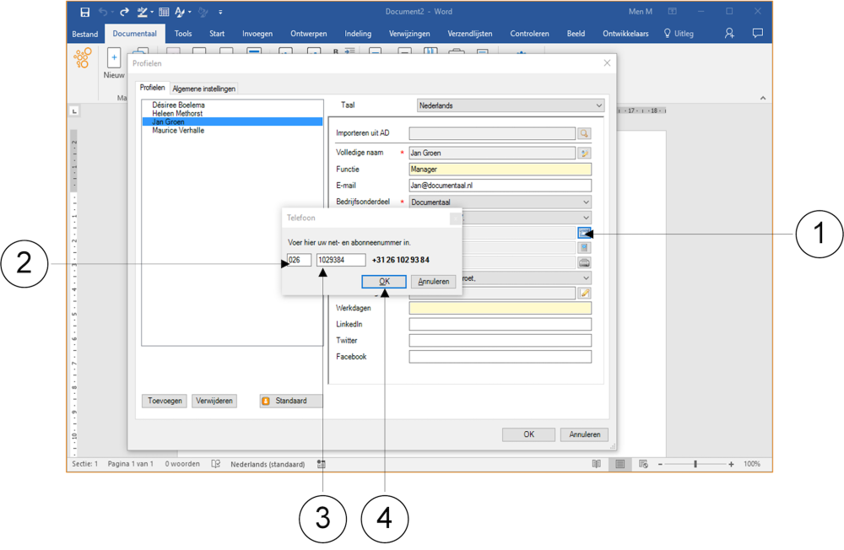Open the quick access toolbar customize arrow
The image size is (844, 550).
220,12
